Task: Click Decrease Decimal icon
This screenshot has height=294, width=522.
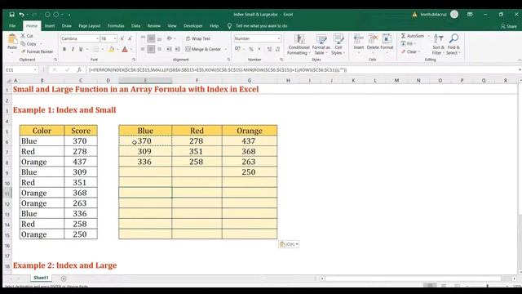Action: pyautogui.click(x=277, y=49)
